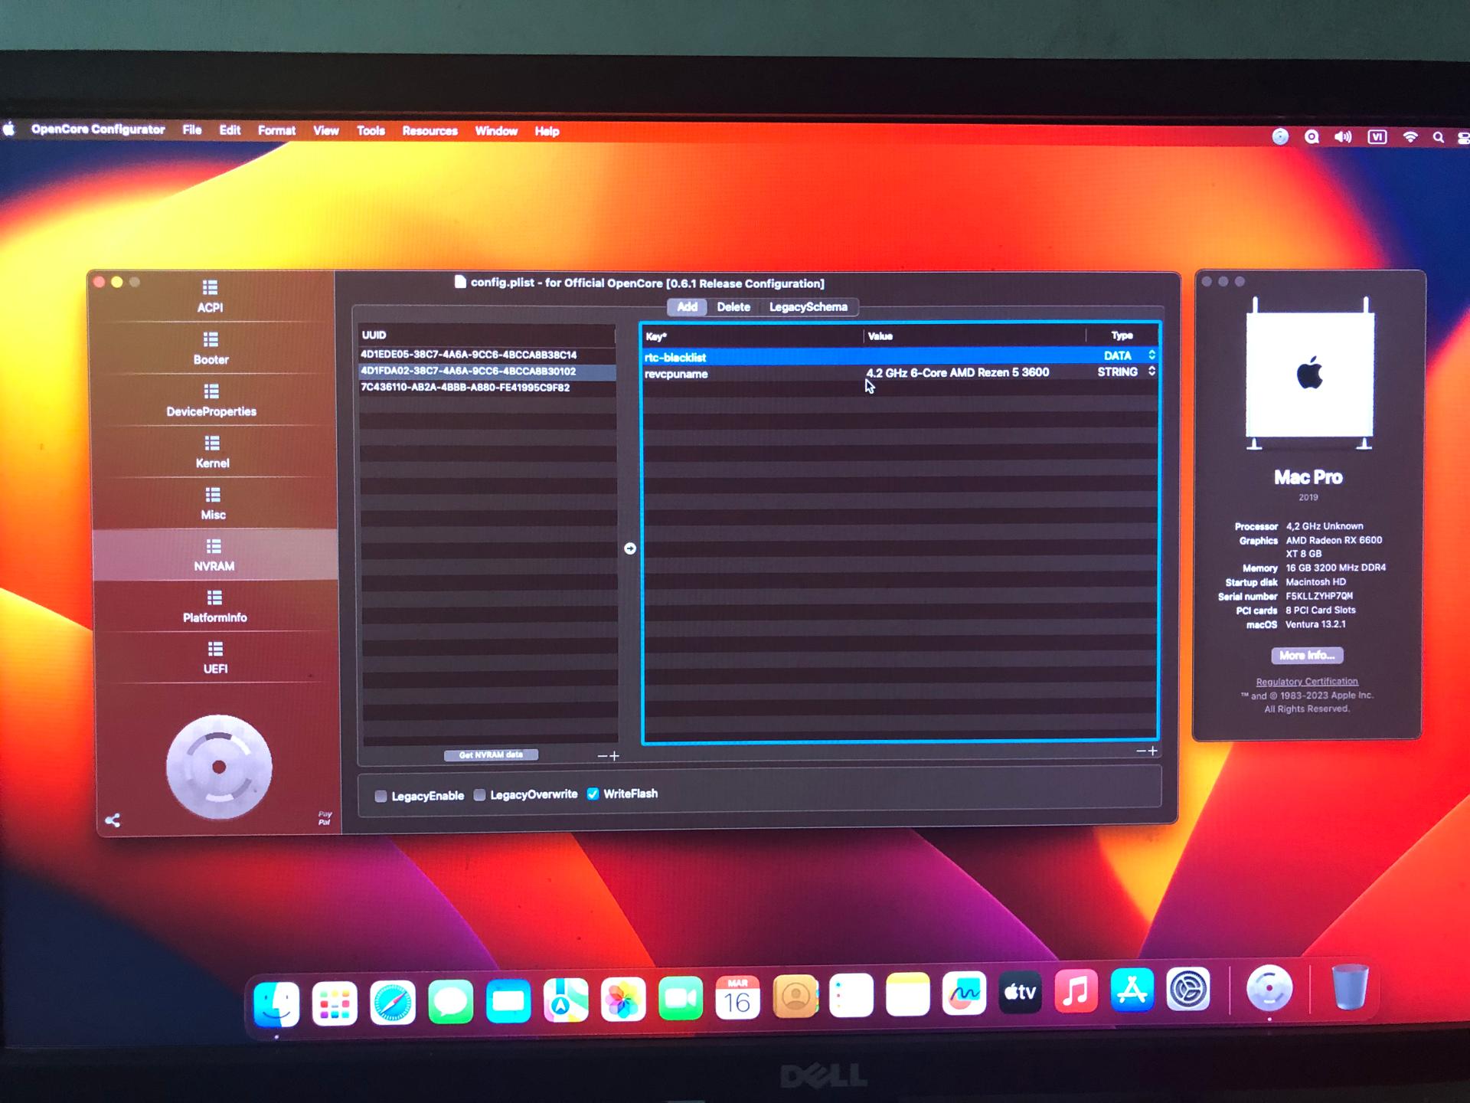Click the Wi-Fi icon in the menu bar
1470x1103 pixels.
pyautogui.click(x=1410, y=137)
